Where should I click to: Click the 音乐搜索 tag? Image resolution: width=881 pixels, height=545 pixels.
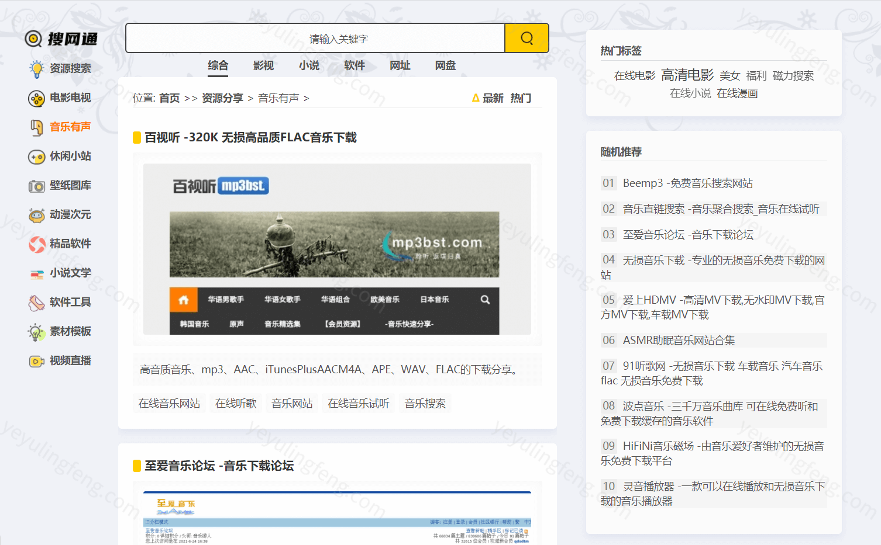425,403
